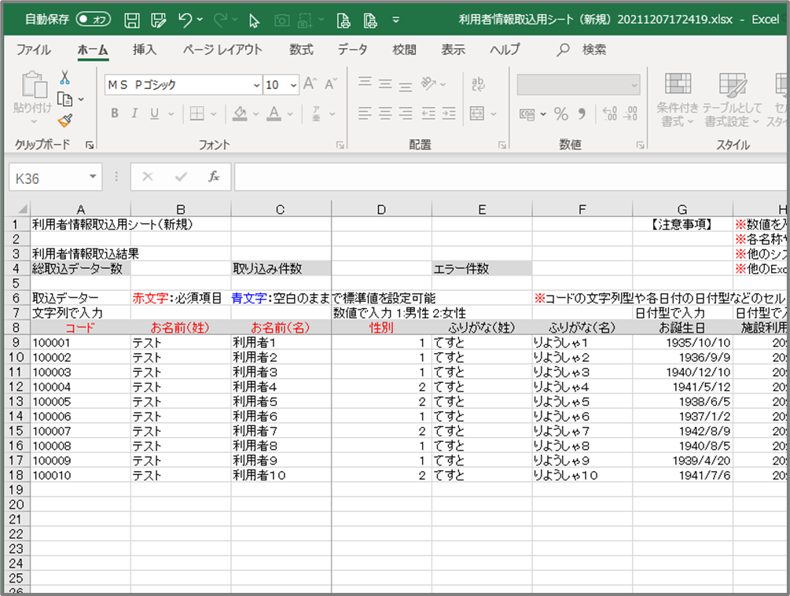Click the Undo arrow icon

[x=185, y=20]
